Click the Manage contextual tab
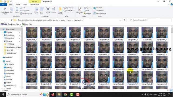The width and height of the screenshot is (173, 97). coord(35,1)
